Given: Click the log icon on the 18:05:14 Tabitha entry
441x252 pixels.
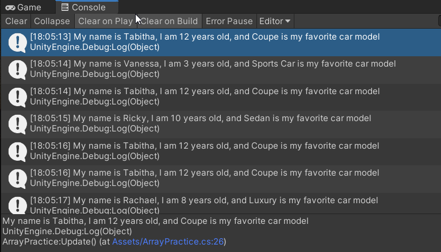Looking at the screenshot, I should click(x=17, y=97).
